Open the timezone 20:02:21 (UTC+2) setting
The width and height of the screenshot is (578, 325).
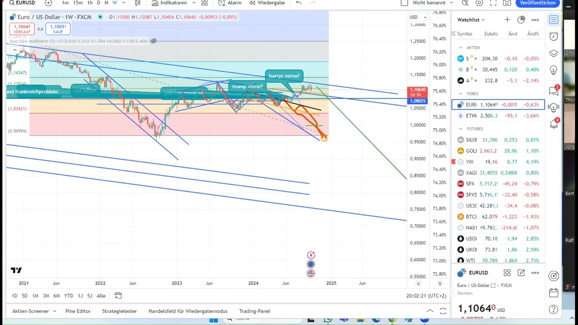[x=426, y=296]
